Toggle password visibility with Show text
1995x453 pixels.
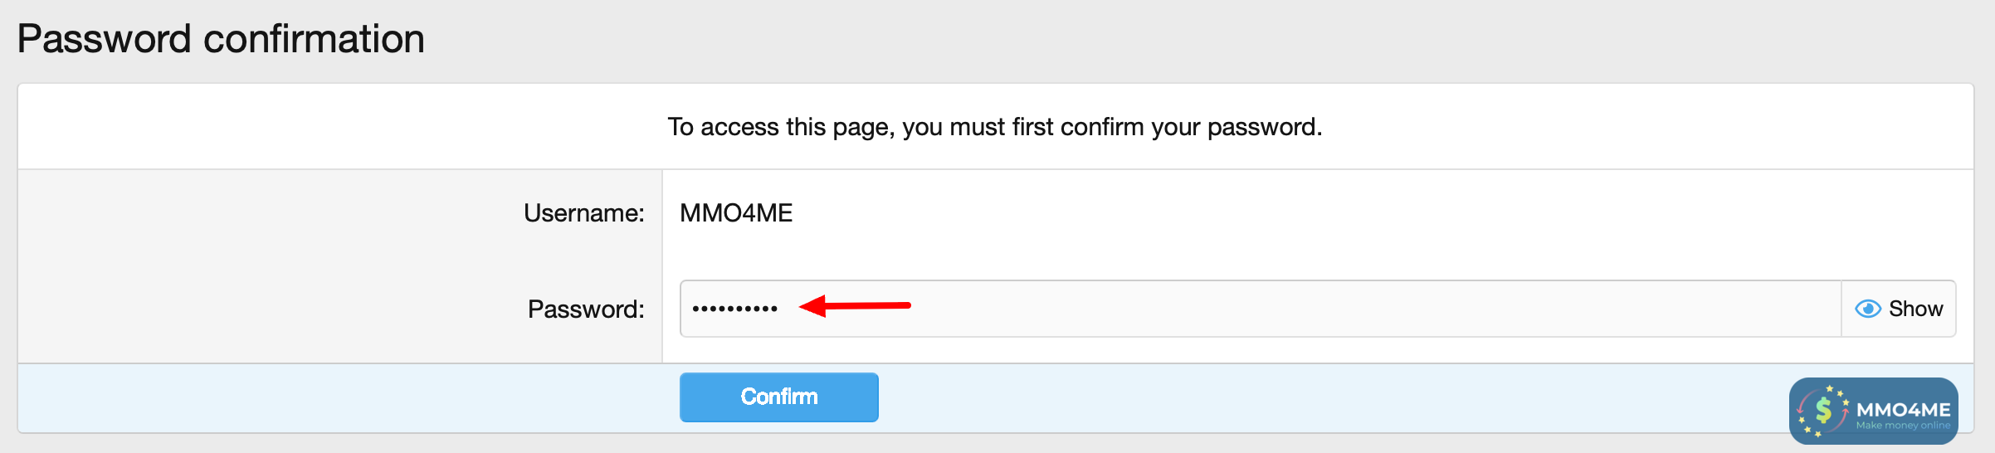tap(1915, 309)
